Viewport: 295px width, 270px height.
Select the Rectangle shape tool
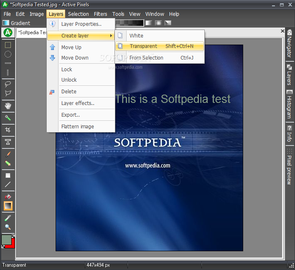(x=8, y=175)
